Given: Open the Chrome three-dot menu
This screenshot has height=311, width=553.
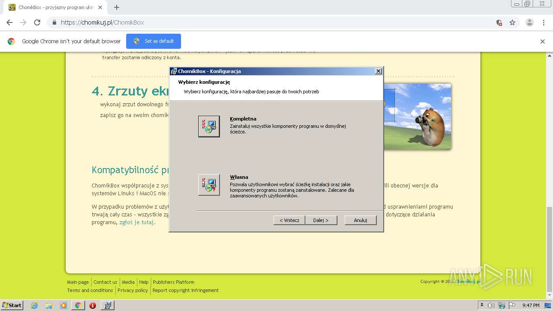Looking at the screenshot, I should pos(543,22).
